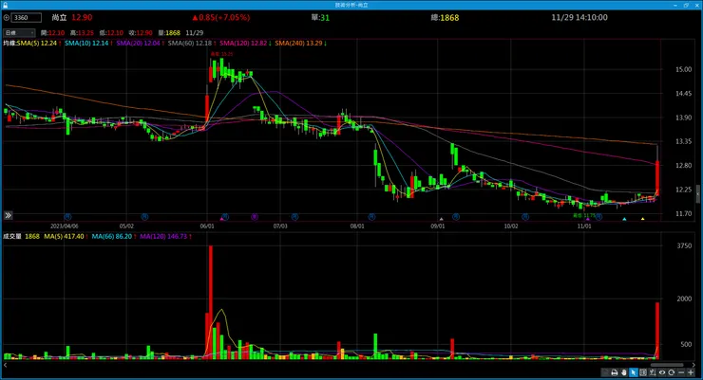Click the magenta triangle marker near 06/01

click(221, 219)
